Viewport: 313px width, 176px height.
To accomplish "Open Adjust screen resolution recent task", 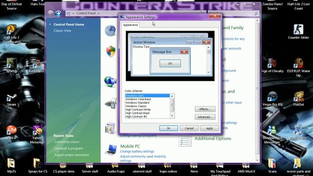I will pyautogui.click(x=72, y=155).
